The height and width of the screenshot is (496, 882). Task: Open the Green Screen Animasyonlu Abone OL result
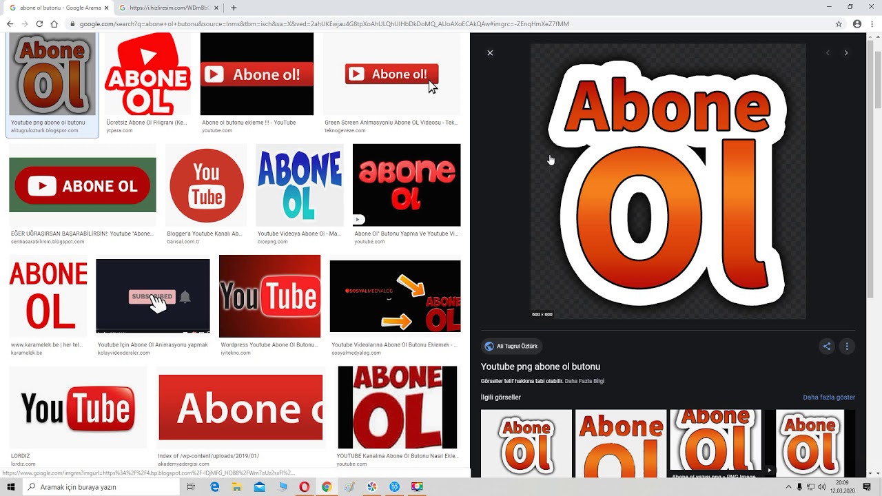coord(391,74)
